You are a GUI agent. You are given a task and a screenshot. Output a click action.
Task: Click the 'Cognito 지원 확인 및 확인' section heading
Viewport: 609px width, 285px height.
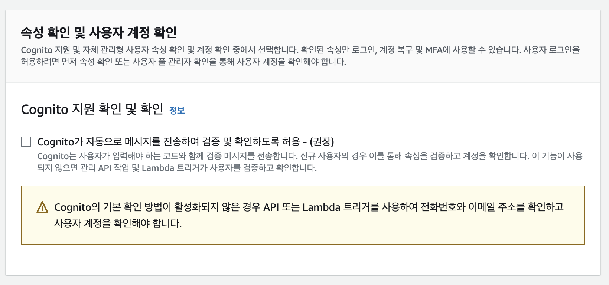[92, 109]
